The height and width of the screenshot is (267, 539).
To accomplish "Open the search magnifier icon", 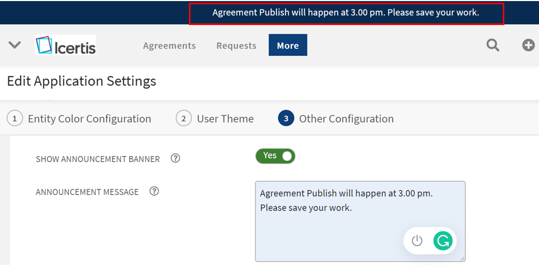I will [493, 46].
